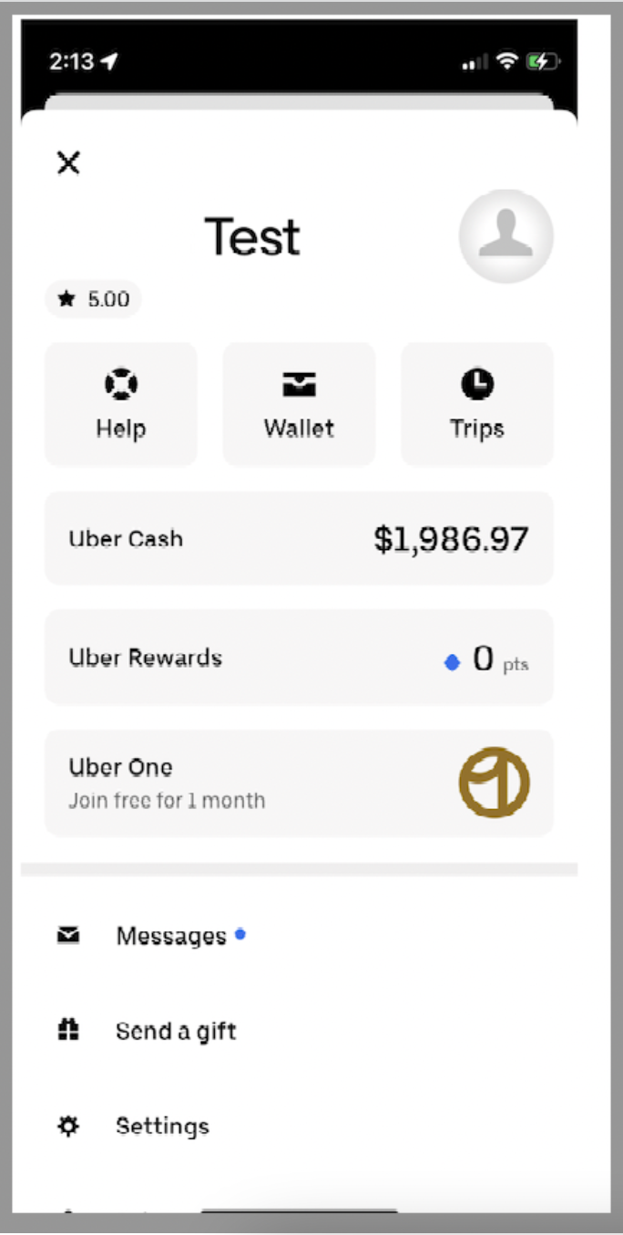Tap the blue rewards points gem icon
The width and height of the screenshot is (623, 1235).
coord(452,663)
